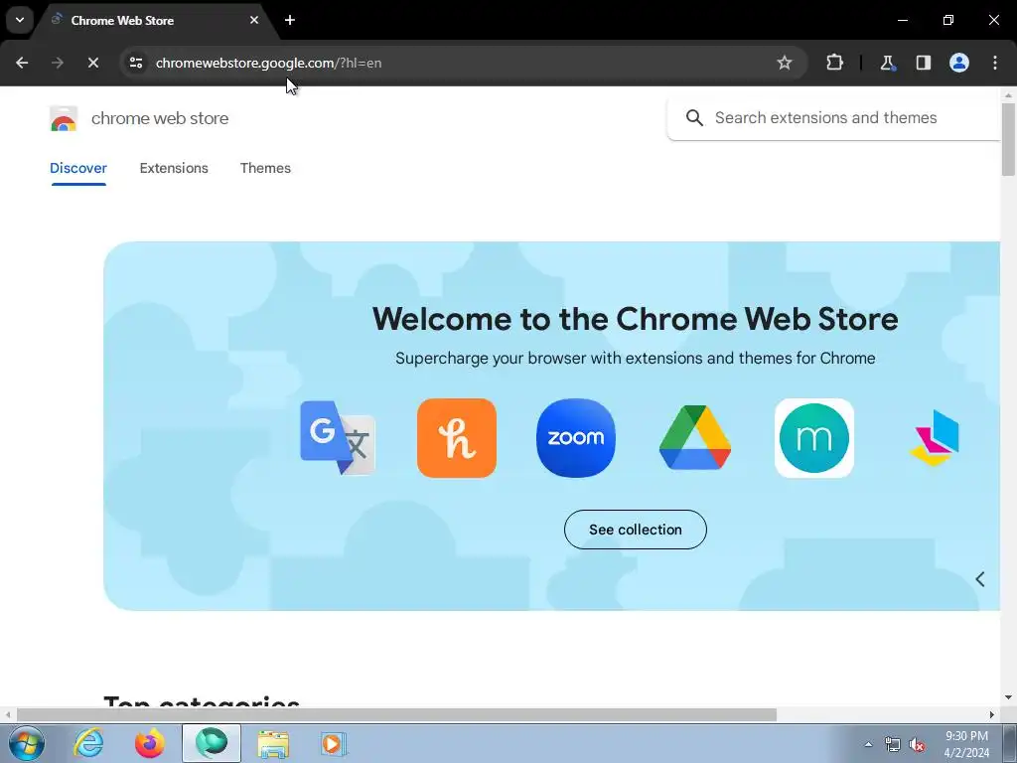Click the Welcome to the Chrome Web Store heading
Screen dimensions: 1017x763
635,319
